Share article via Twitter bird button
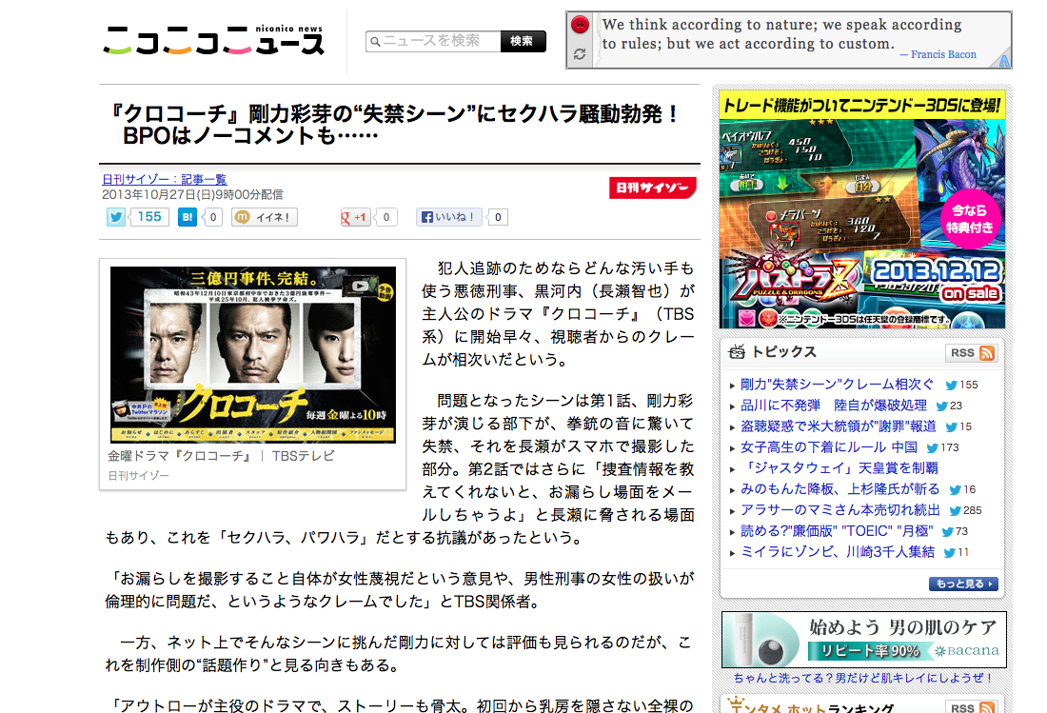The width and height of the screenshot is (1047, 713). (116, 217)
